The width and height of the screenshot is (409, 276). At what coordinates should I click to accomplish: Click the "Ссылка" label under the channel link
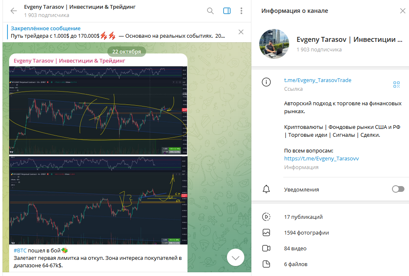click(293, 89)
